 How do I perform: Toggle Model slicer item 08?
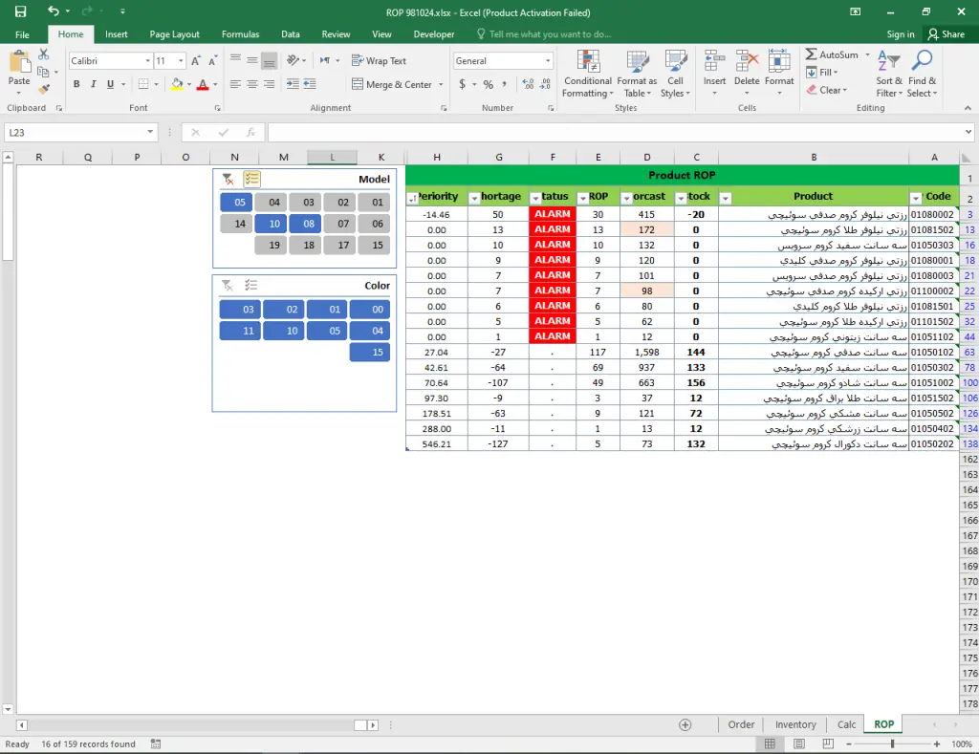tap(308, 224)
